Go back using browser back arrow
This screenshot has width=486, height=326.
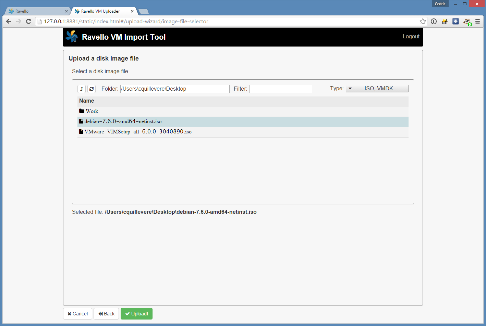9,22
